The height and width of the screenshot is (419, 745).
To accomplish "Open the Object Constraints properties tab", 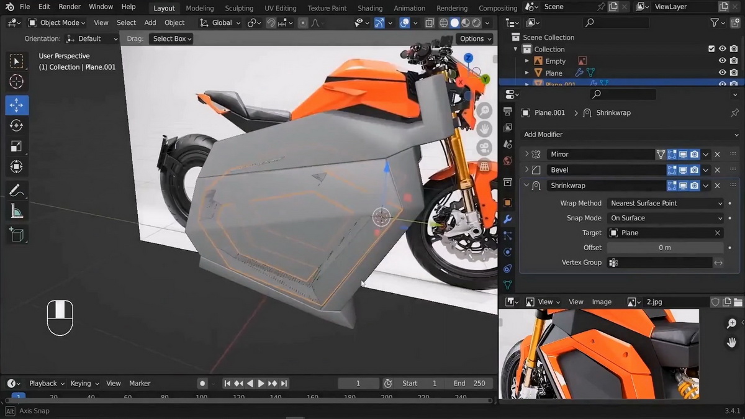I will [507, 269].
